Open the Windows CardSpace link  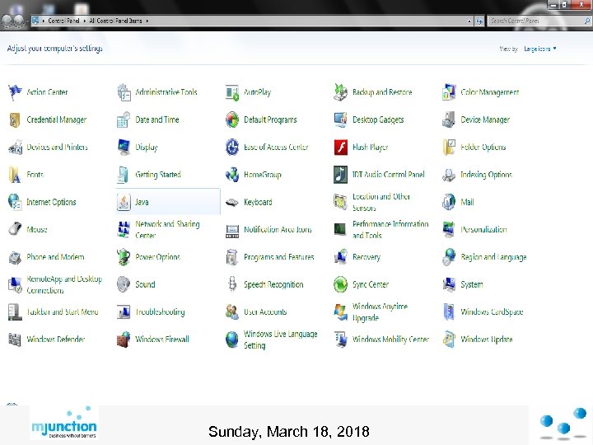492,311
